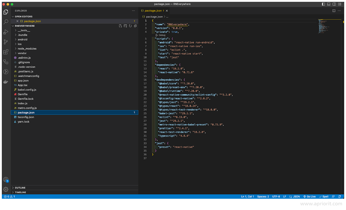This screenshot has height=210, width=346.
Task: Start Go Live server from status bar
Action: (x=309, y=197)
